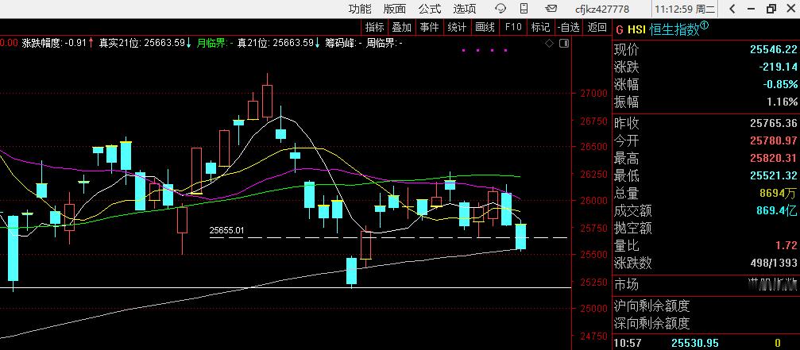The width and height of the screenshot is (800, 350).
Task: Click the 恒生指数 title
Action: (674, 30)
